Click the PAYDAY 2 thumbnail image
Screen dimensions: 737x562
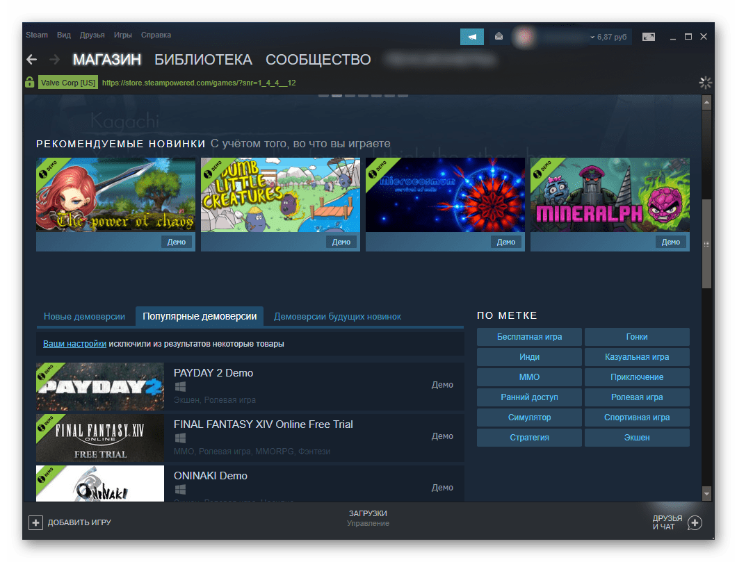pyautogui.click(x=100, y=386)
